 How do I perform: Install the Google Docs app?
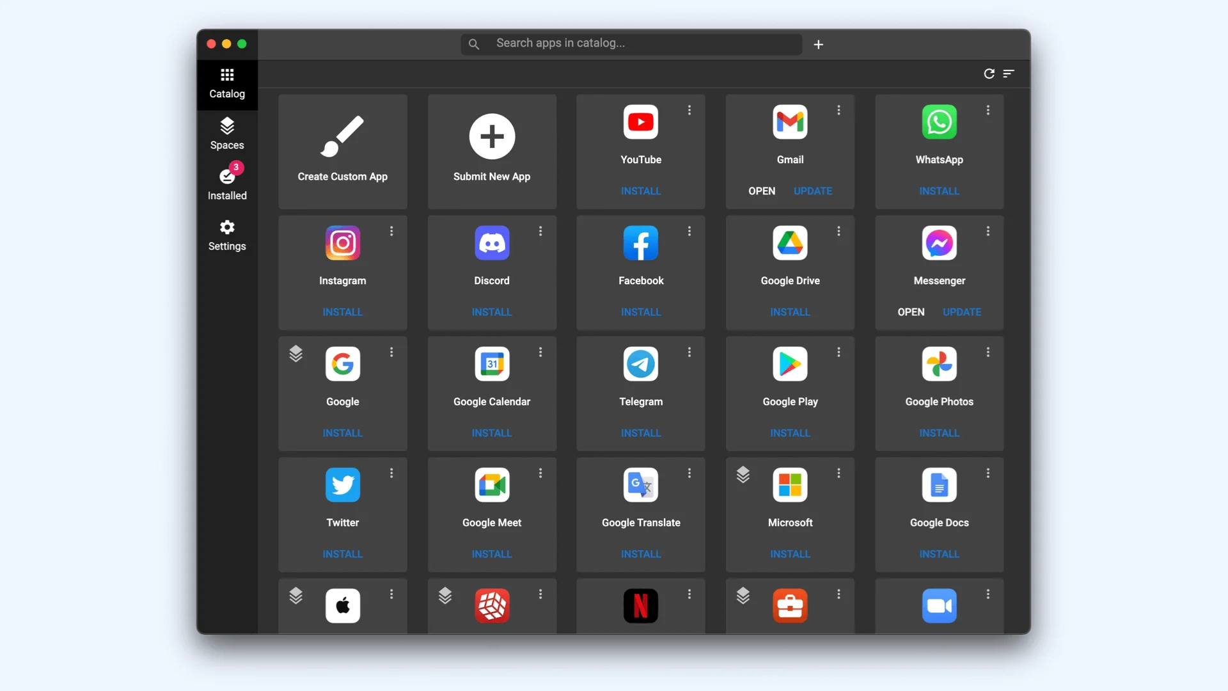(939, 553)
